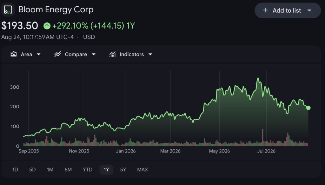Click the Indicators bar chart icon
The image size is (325, 185).
coord(113,54)
